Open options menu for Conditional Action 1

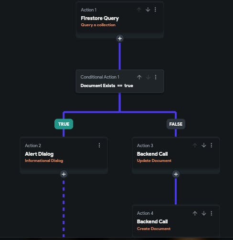(x=156, y=77)
